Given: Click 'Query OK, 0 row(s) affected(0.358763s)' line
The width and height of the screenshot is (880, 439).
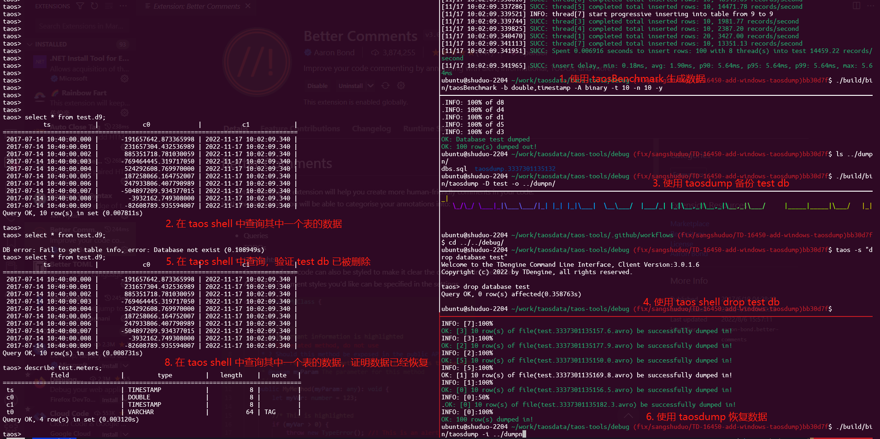Looking at the screenshot, I should [x=511, y=294].
